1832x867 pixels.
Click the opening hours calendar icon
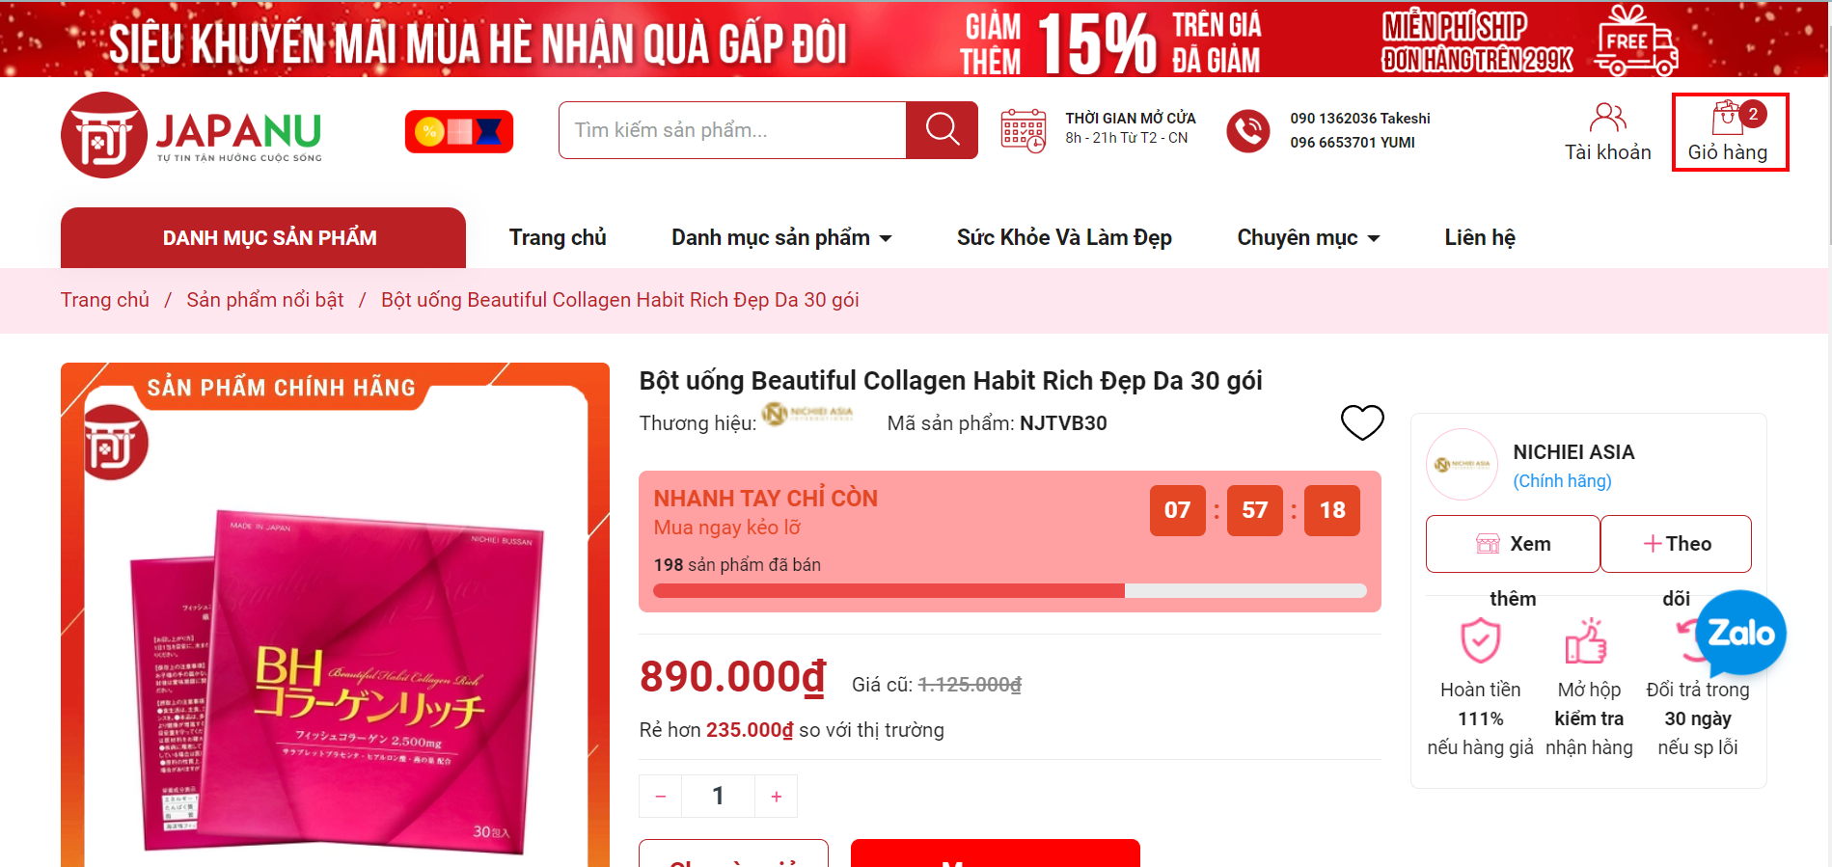tap(1023, 130)
